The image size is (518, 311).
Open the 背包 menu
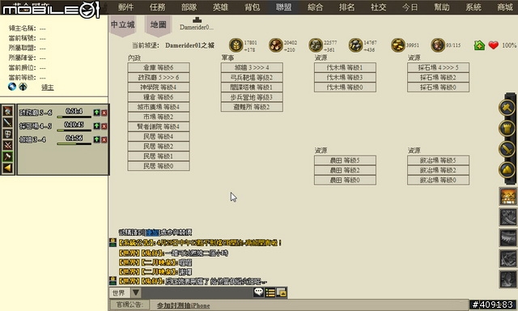point(253,7)
